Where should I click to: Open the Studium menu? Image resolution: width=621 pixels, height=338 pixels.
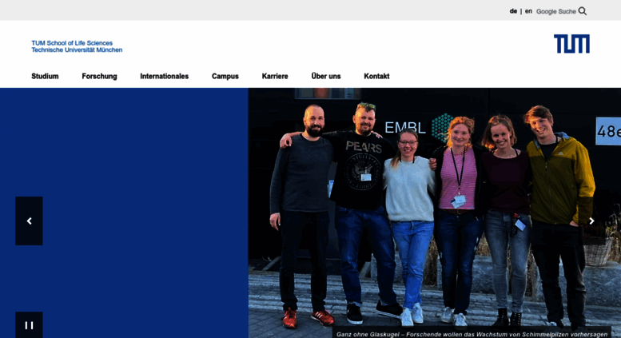pyautogui.click(x=45, y=76)
